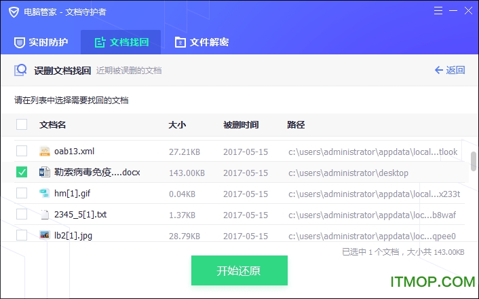The image size is (479, 299).
Task: Click the path ending in ...qpee0
Action: click(372, 236)
